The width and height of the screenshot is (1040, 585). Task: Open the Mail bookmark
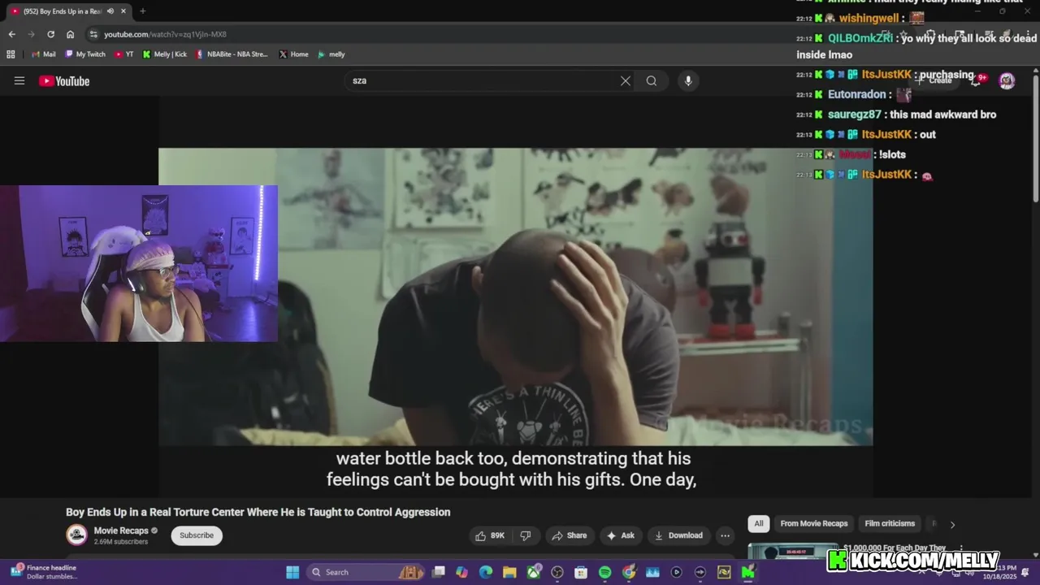coord(43,54)
